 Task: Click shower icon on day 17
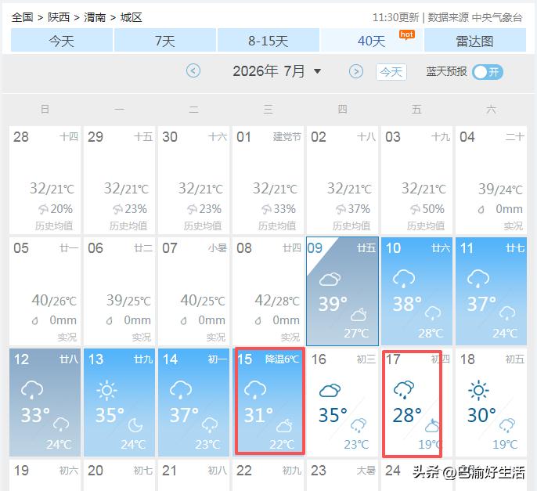click(x=404, y=389)
